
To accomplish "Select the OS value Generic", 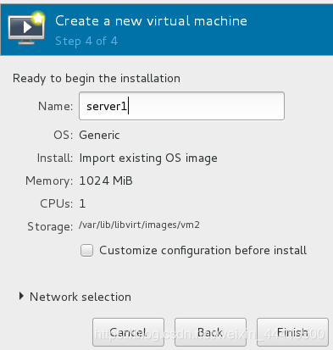I will pyautogui.click(x=99, y=135).
